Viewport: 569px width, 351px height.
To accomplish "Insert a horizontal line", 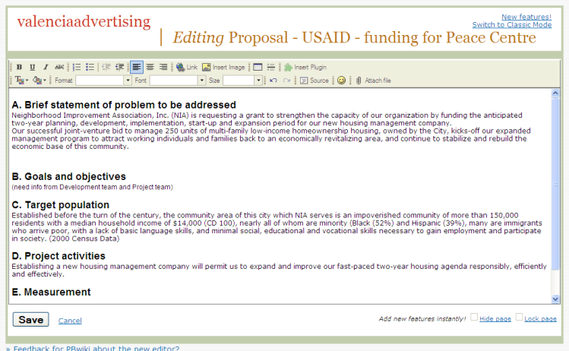I will pos(270,67).
